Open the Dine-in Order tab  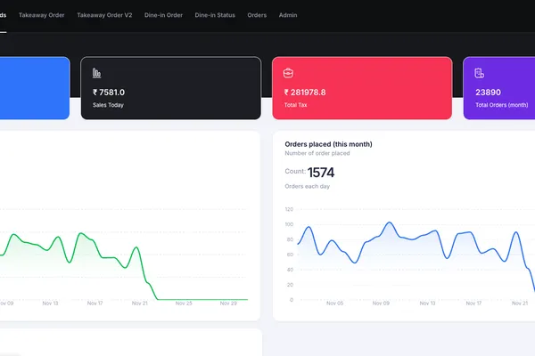[x=163, y=15]
